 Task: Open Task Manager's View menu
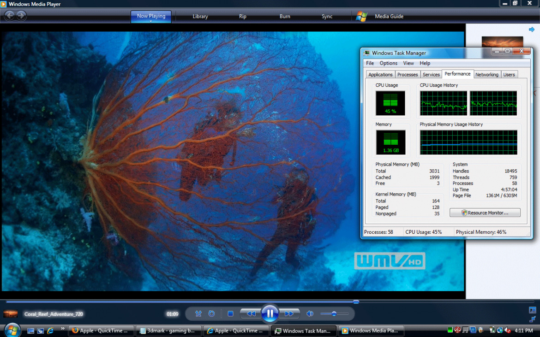pos(408,63)
